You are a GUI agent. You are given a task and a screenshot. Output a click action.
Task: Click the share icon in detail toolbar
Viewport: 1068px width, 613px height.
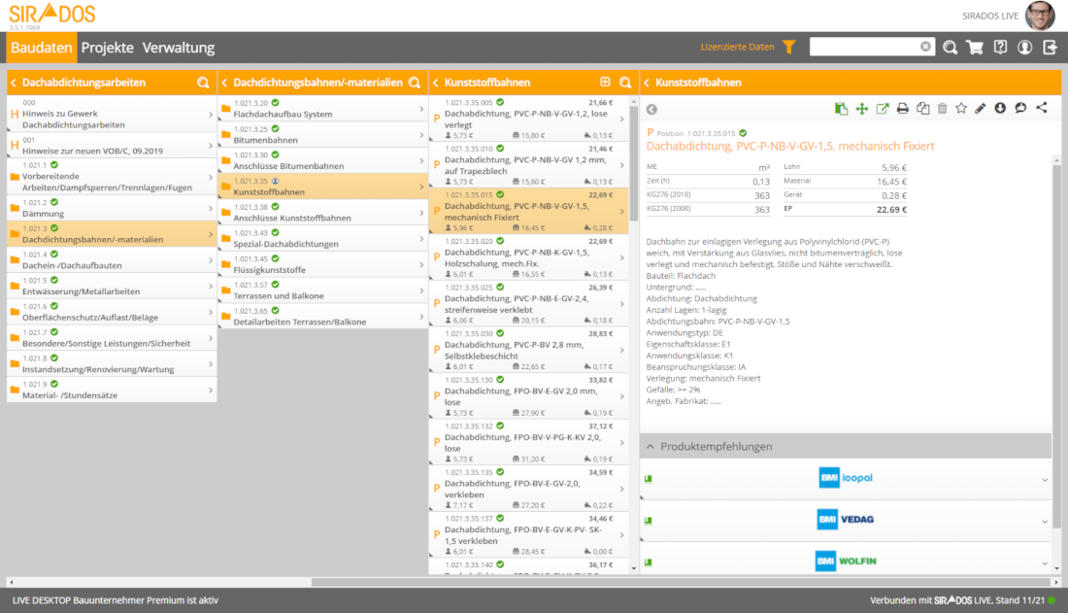1042,109
